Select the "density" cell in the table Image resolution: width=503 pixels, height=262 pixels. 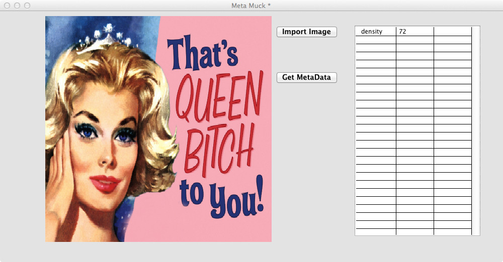[x=376, y=32]
